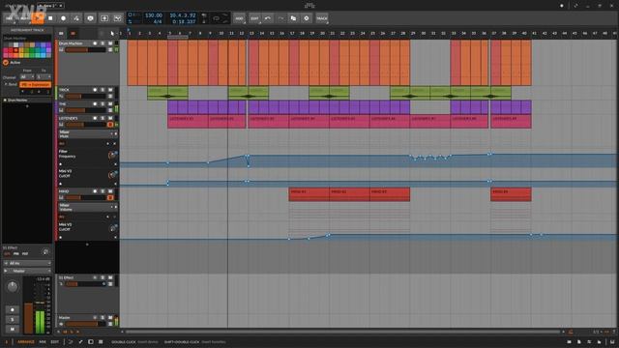Click the orange PB Expression button
Image resolution: width=619 pixels, height=348 pixels.
point(35,84)
